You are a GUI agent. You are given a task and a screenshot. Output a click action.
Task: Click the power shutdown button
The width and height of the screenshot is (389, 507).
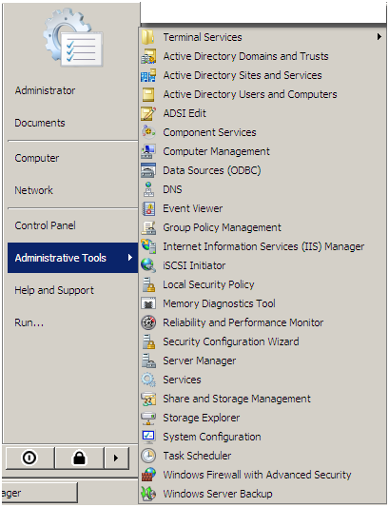pyautogui.click(x=29, y=458)
